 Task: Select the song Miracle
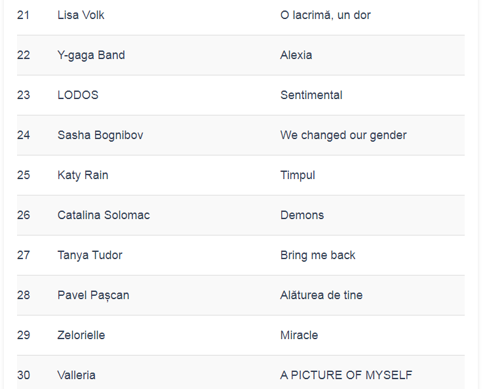coord(299,335)
